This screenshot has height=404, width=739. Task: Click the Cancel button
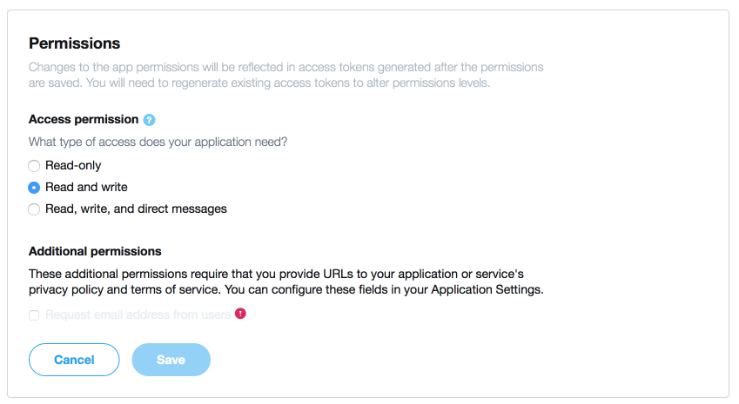click(74, 360)
